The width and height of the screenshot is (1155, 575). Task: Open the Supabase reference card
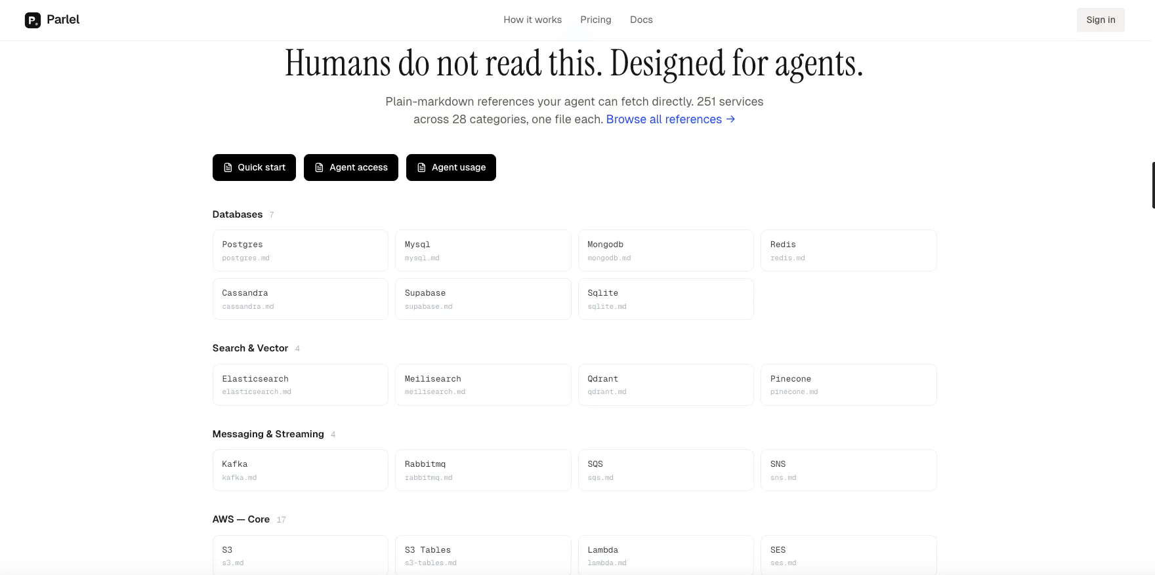coord(483,299)
